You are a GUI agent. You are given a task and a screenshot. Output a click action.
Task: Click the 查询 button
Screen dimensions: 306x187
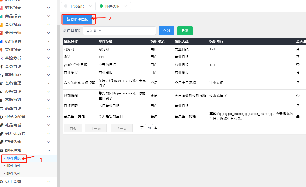coord(166,31)
